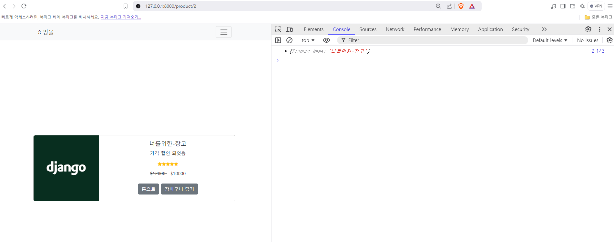The image size is (614, 242).
Task: Click the original price $12000
Action: pyautogui.click(x=158, y=174)
